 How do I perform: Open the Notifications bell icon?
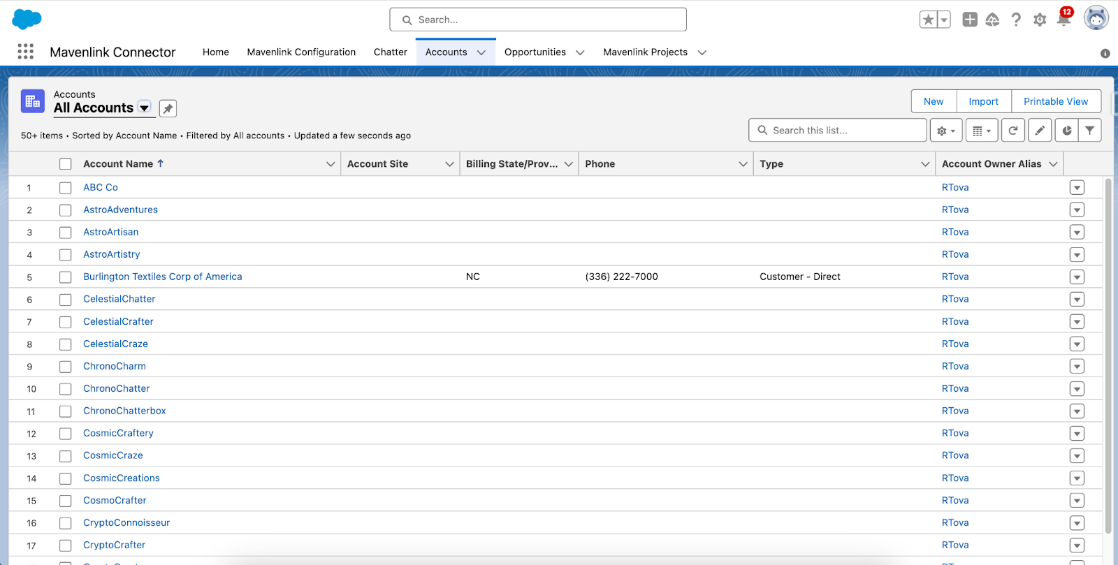(x=1063, y=19)
